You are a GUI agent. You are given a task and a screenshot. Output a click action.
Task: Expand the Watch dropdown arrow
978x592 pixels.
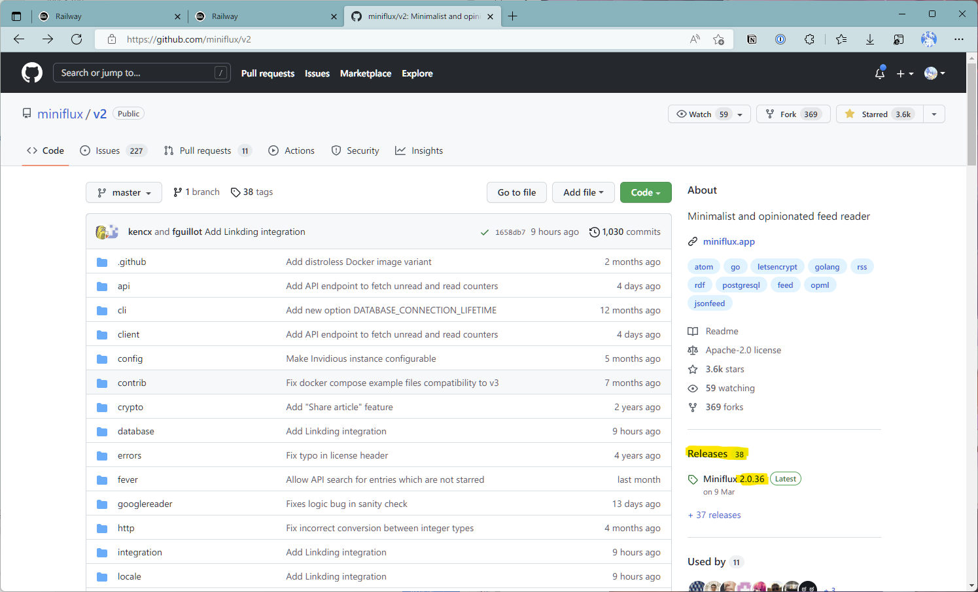[x=741, y=114]
